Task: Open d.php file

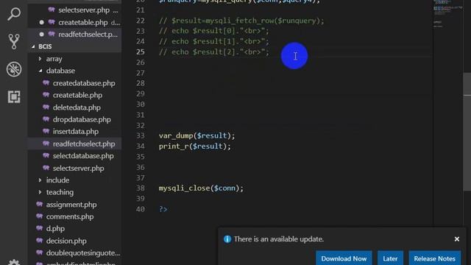Action: [x=55, y=228]
